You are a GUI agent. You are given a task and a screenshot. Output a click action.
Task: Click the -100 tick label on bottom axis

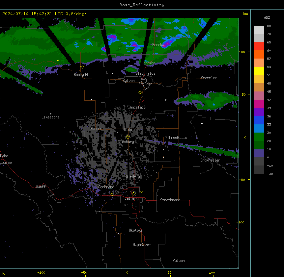[41, 273]
